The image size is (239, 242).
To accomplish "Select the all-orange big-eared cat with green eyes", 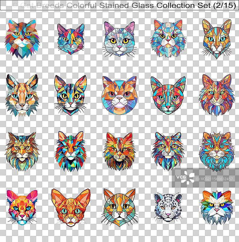I will (x=71, y=208).
